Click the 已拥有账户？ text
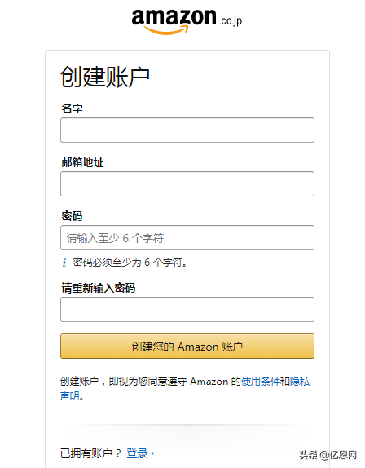 (90, 453)
